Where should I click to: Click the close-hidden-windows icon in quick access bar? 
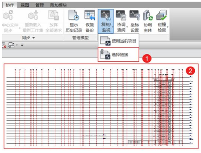click(4, 45)
